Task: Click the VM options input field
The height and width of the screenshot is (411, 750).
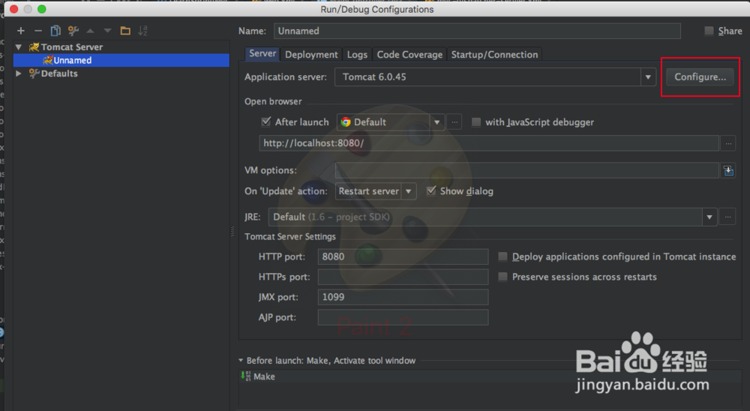Action: point(526,170)
